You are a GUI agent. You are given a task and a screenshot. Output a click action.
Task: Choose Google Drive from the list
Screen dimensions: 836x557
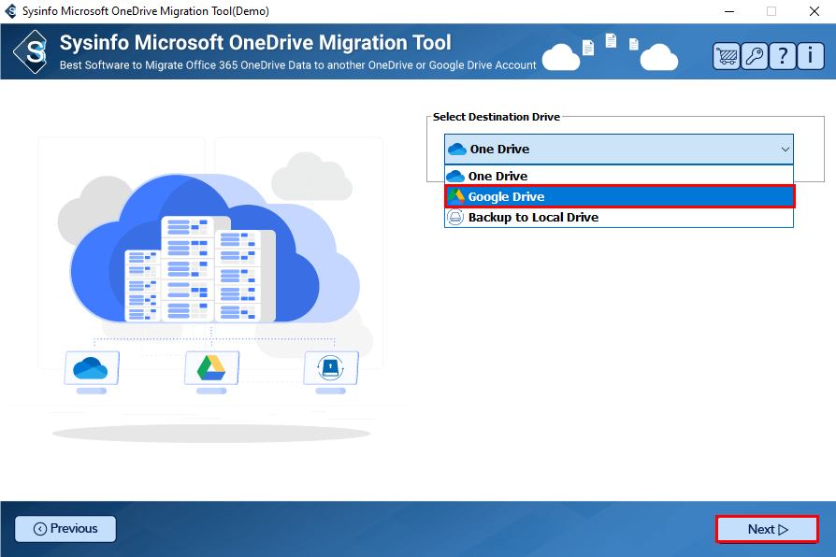coord(618,196)
